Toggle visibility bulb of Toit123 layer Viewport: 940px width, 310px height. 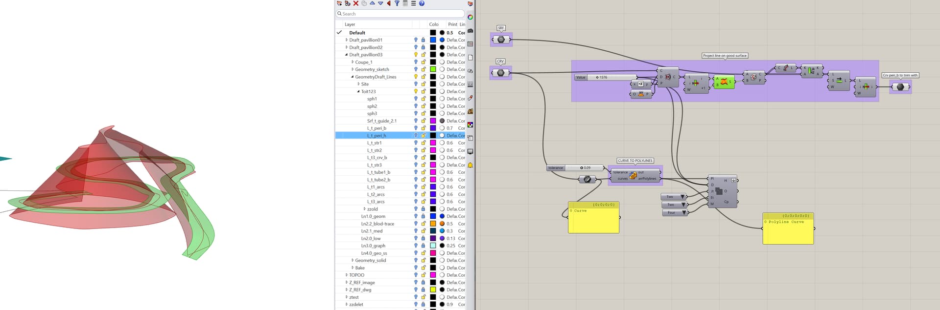coord(416,91)
